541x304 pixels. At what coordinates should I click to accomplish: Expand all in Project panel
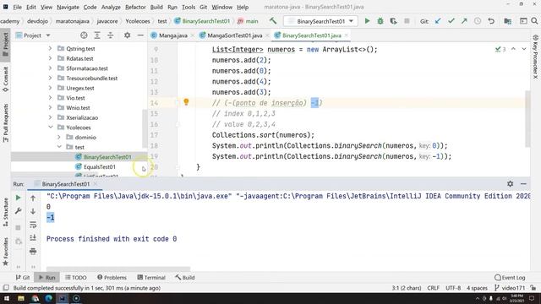97,35
